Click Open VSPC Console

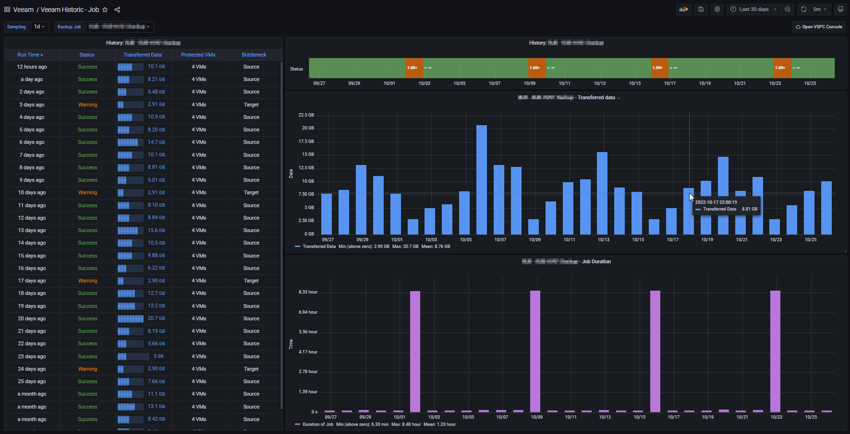click(819, 26)
